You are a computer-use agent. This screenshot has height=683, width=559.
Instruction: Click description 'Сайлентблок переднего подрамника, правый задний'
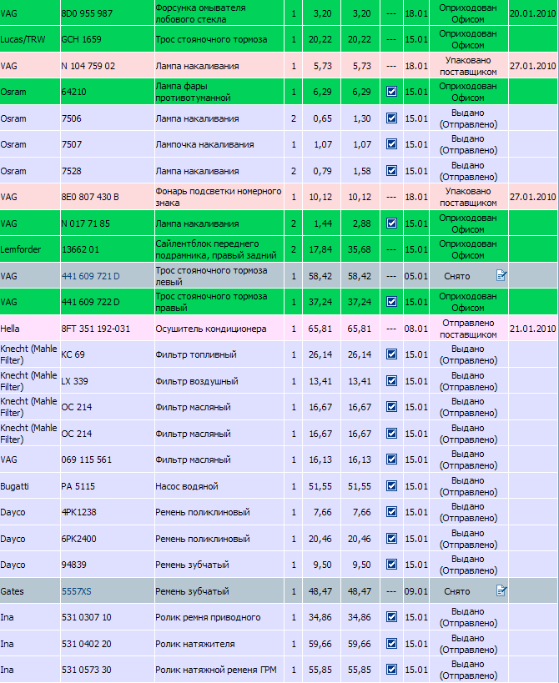click(215, 249)
